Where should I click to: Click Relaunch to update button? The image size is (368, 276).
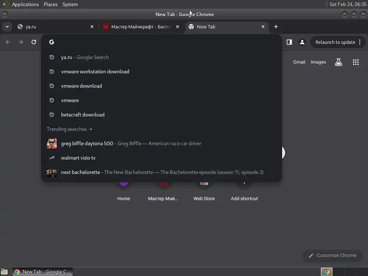(335, 42)
